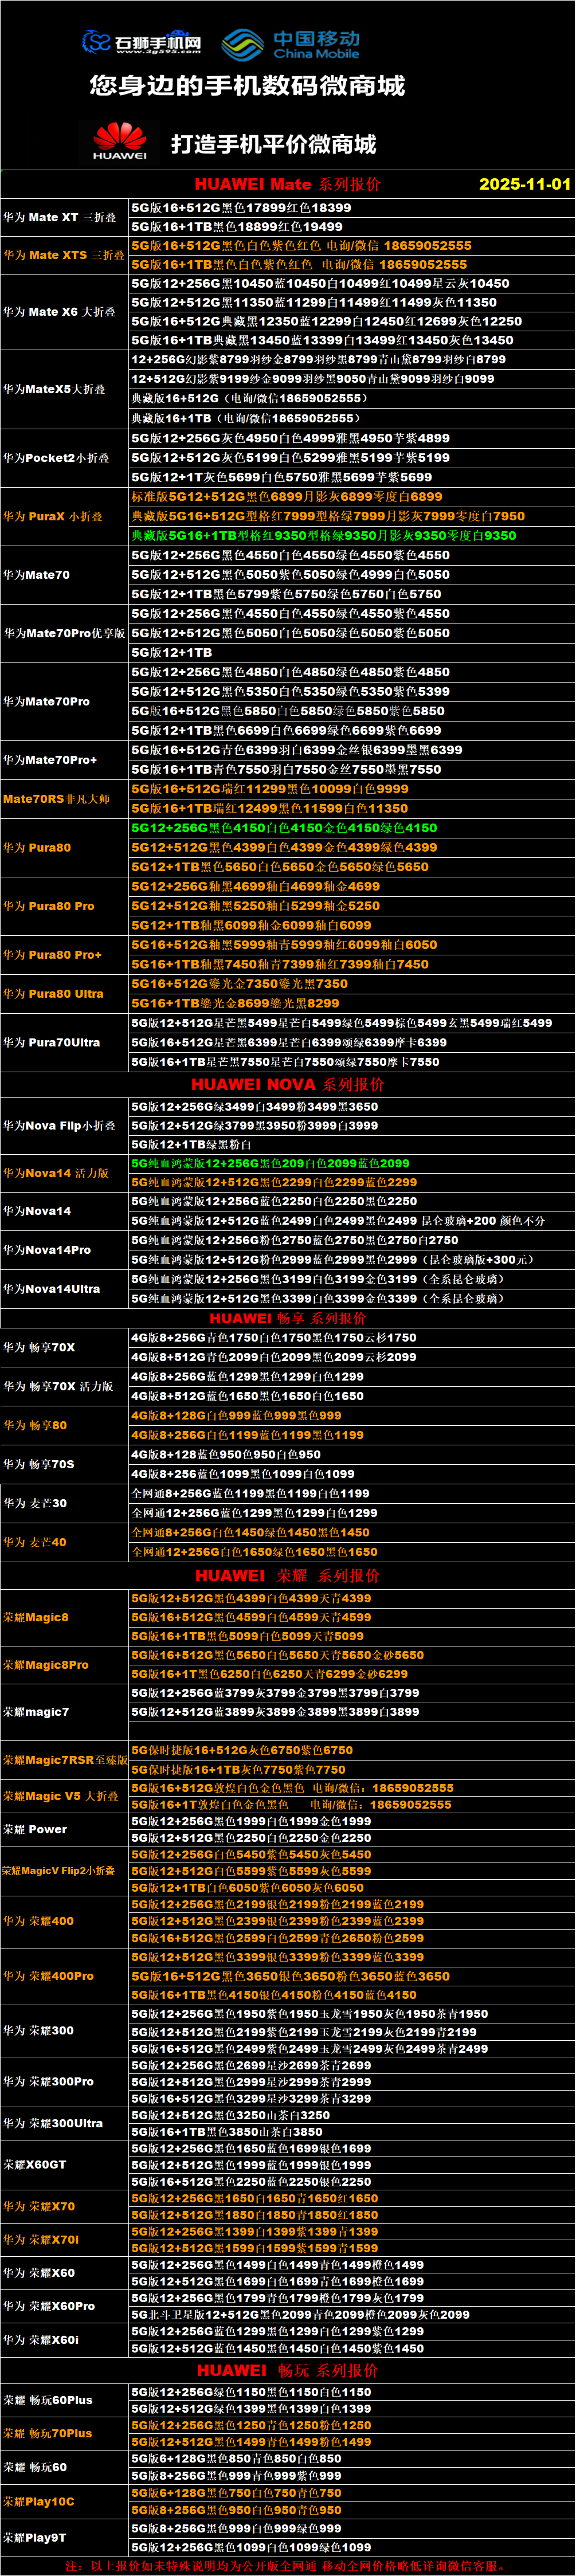Image resolution: width=576 pixels, height=2576 pixels.
Task: Click the 2025-11-01 date label
Action: tap(524, 184)
